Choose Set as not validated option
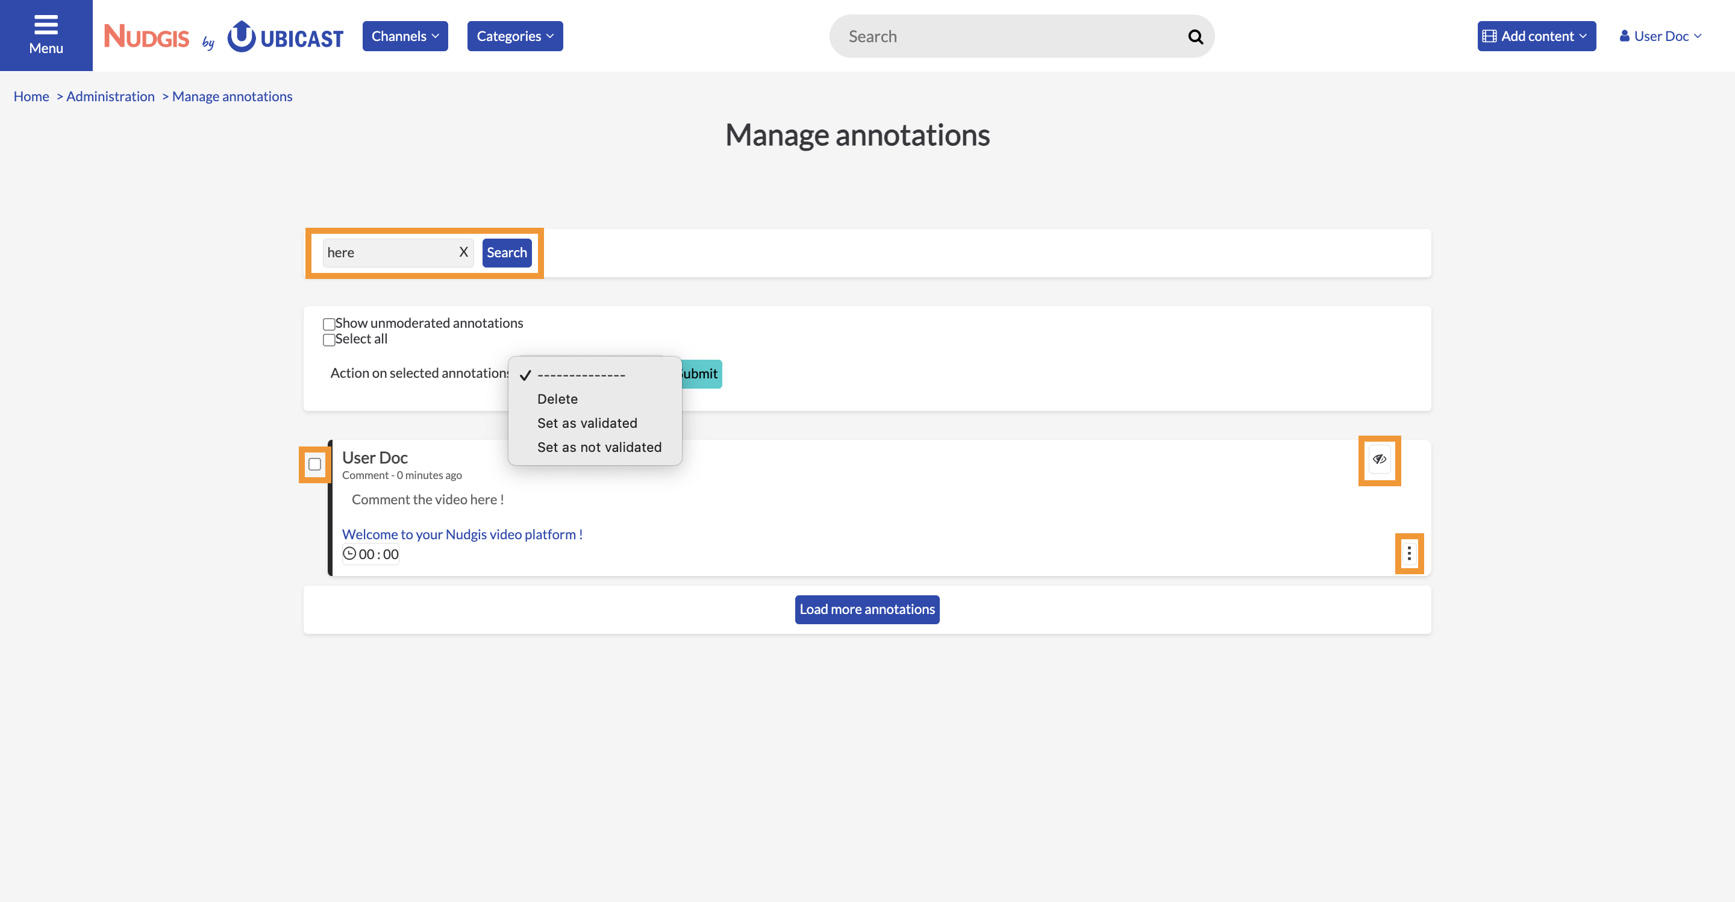1735x902 pixels. 595,447
